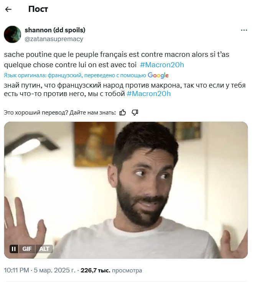Open the shannon (dd spoils) display name
The image size is (255, 282).
click(x=55, y=30)
